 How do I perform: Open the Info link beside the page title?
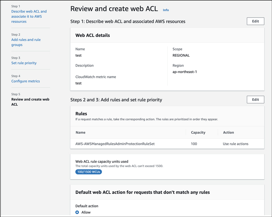tap(165, 10)
